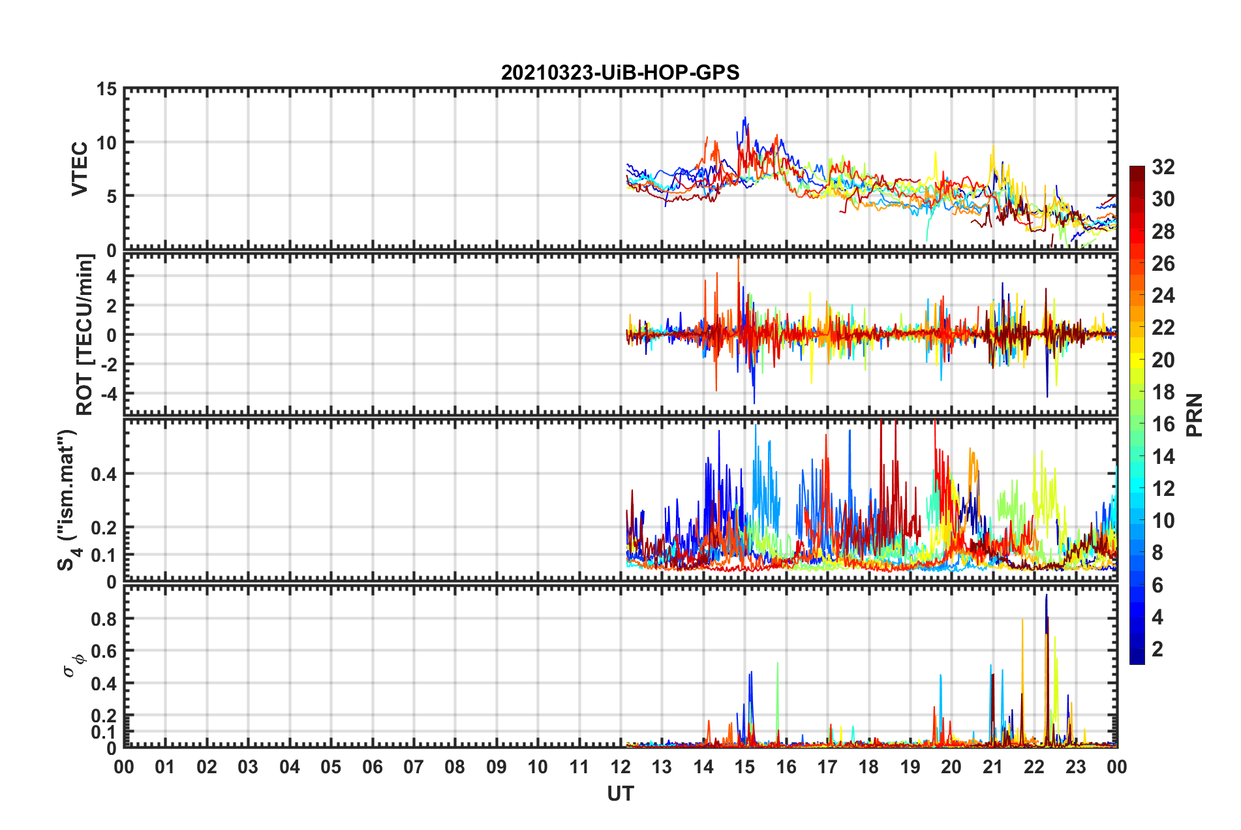Click x-axis hour label 06
Image resolution: width=1241 pixels, height=830 pixels.
(x=372, y=767)
